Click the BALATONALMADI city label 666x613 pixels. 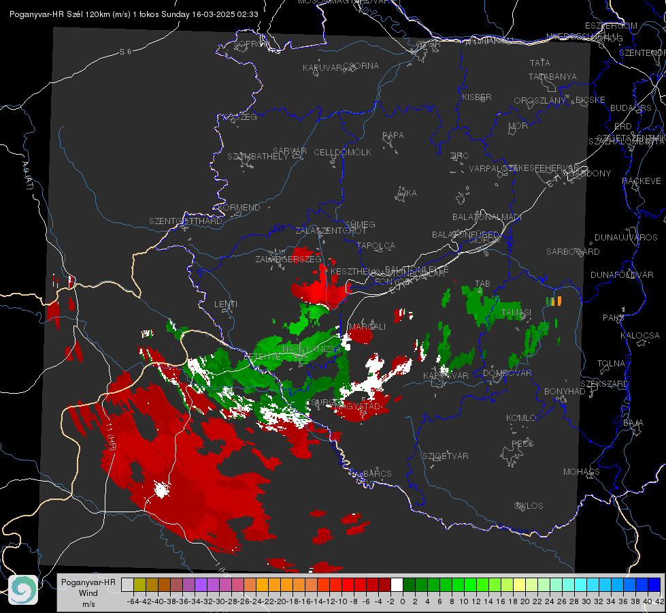(487, 217)
